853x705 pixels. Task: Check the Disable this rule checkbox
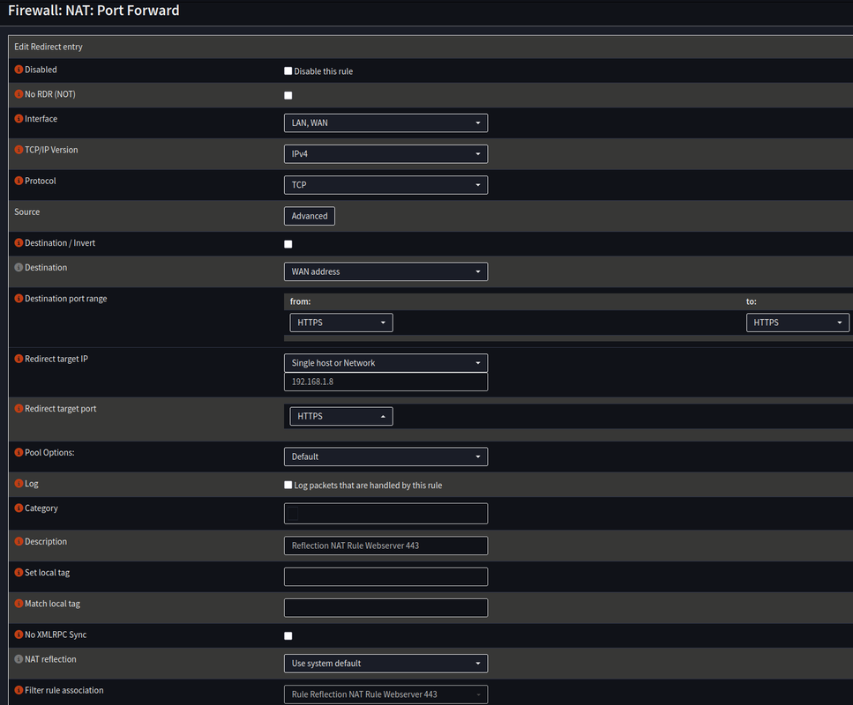(x=288, y=71)
